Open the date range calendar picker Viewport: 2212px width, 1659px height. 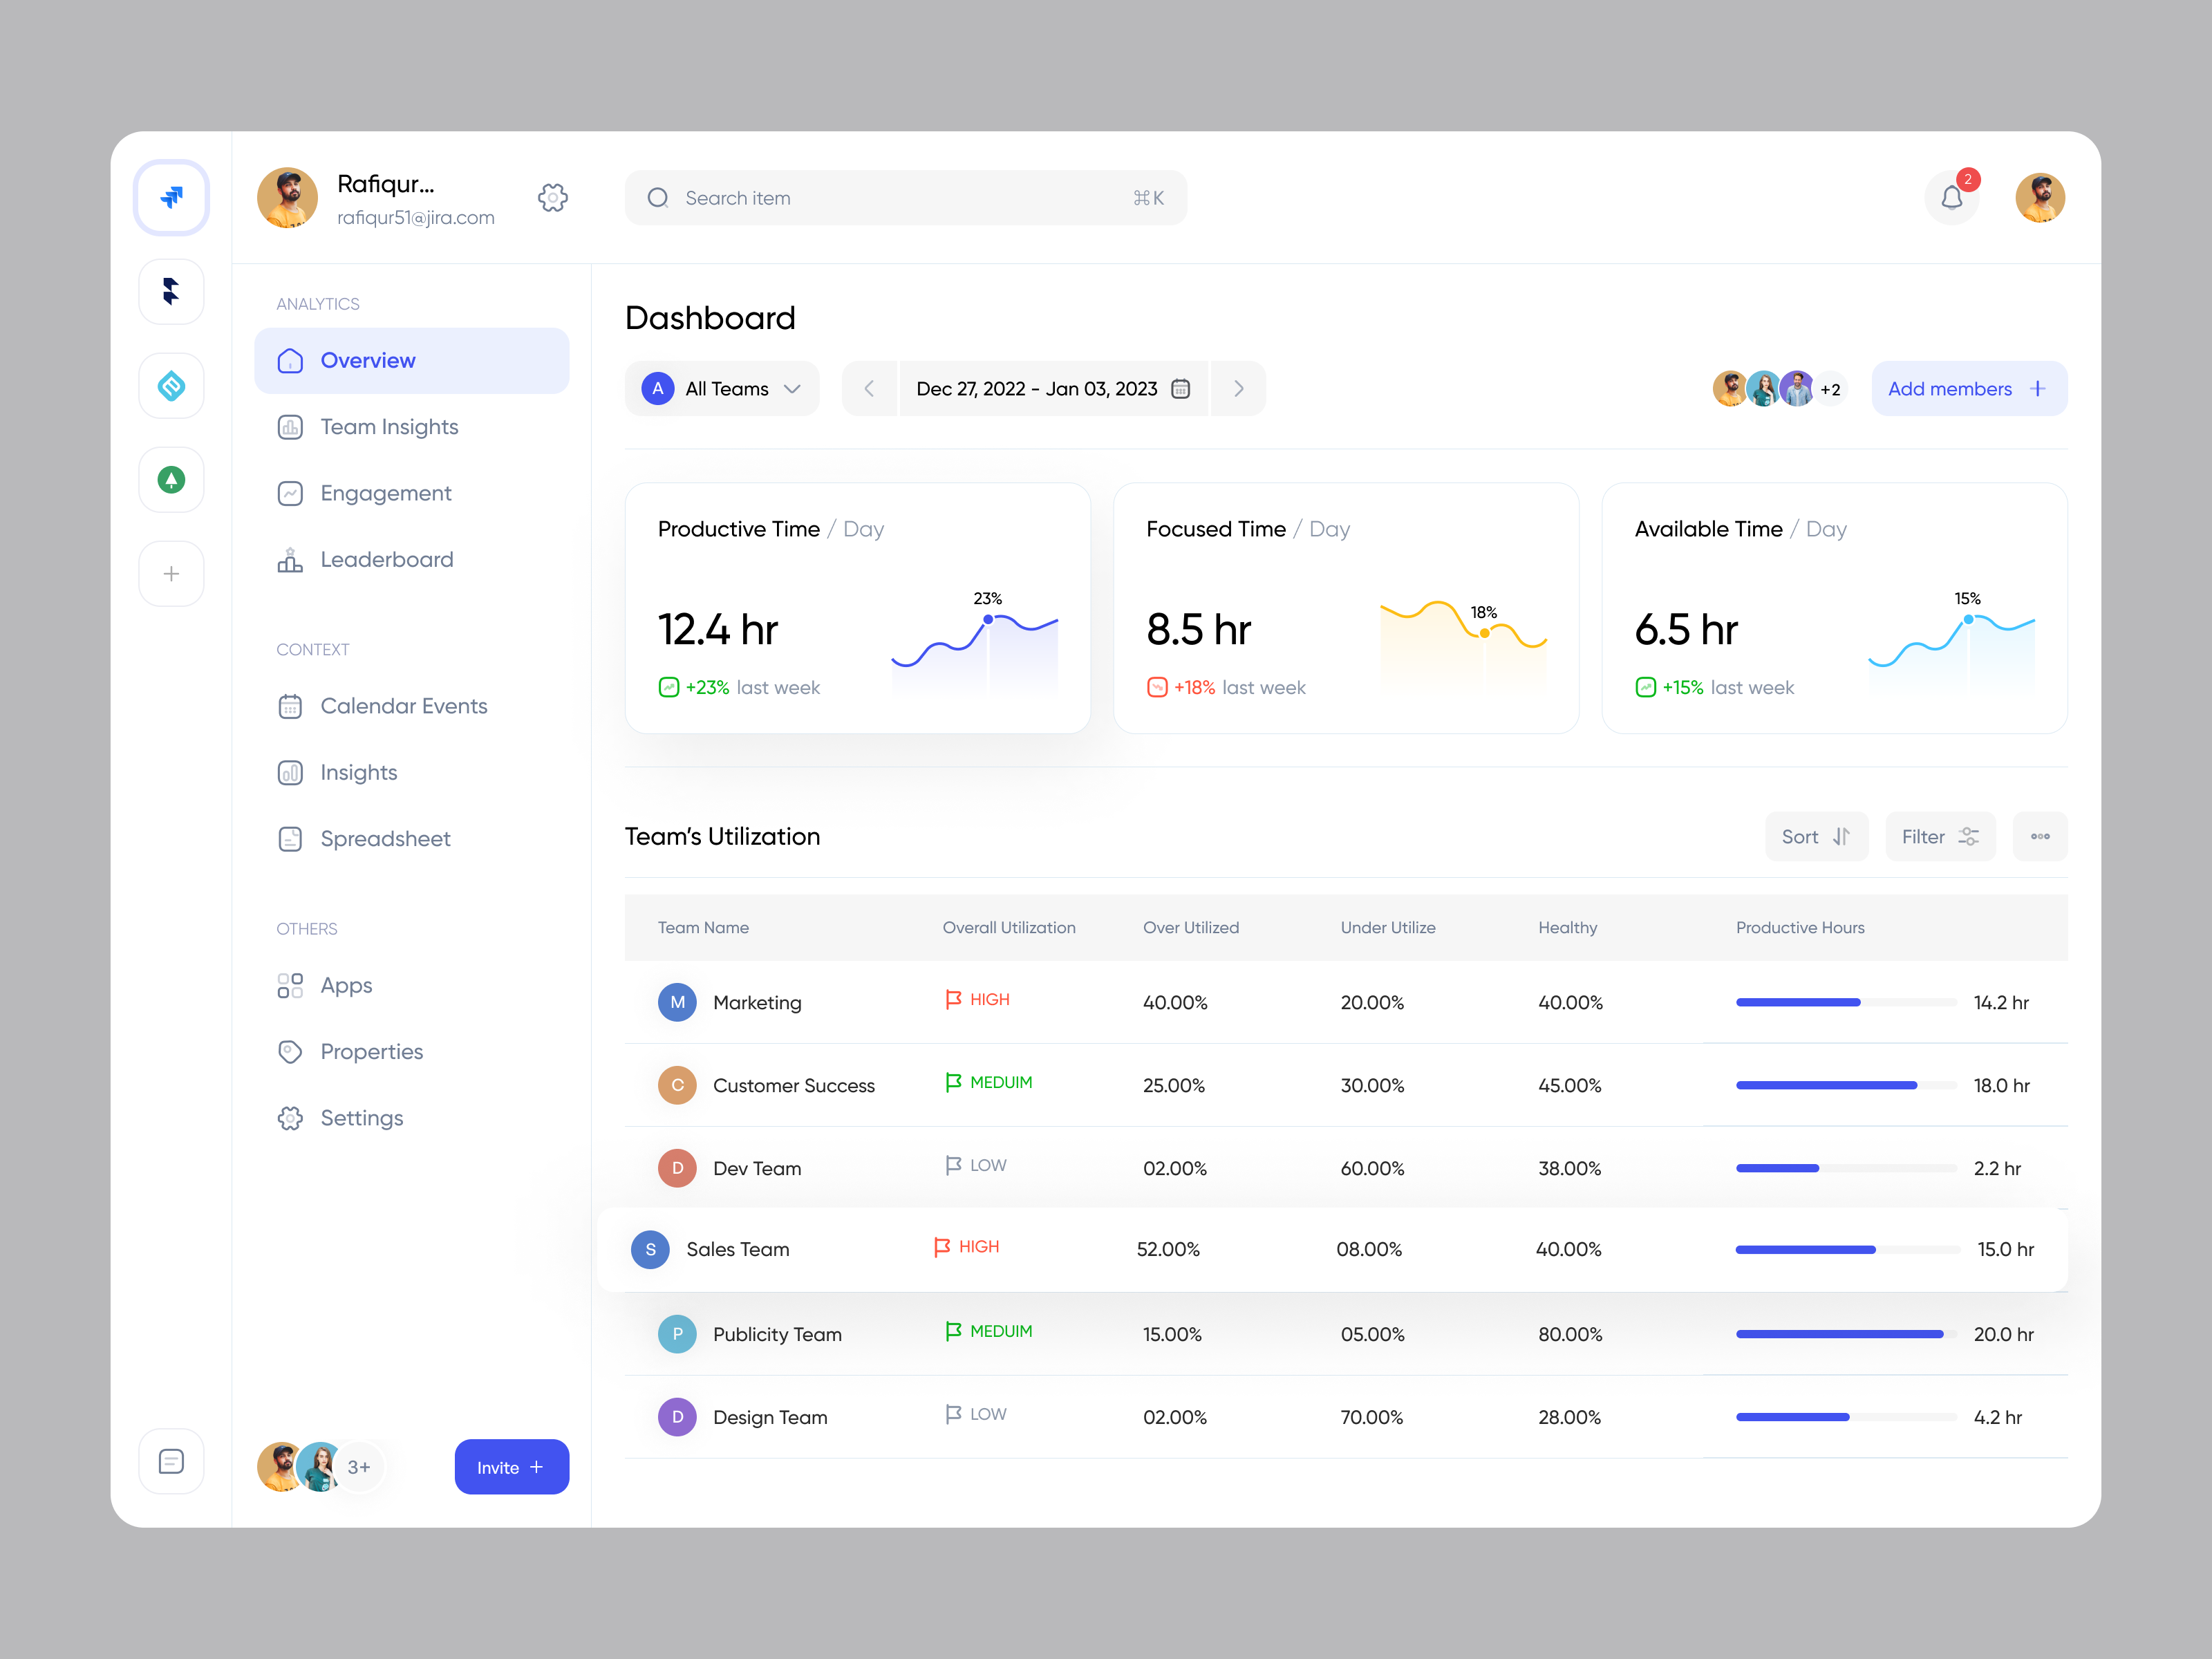[1181, 389]
